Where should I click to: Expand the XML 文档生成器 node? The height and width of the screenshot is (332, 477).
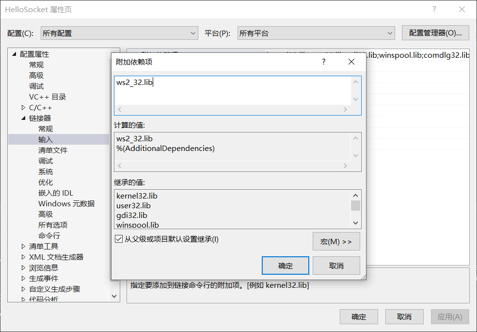coord(23,257)
